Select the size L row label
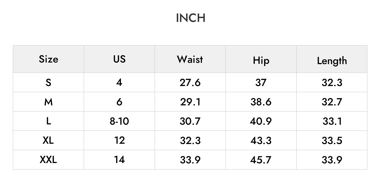This screenshot has width=380, height=174. click(49, 121)
